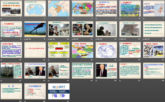The height and width of the screenshot is (102, 165).
Task: Click the animation star under slide 26
Action: (x=96, y=81)
